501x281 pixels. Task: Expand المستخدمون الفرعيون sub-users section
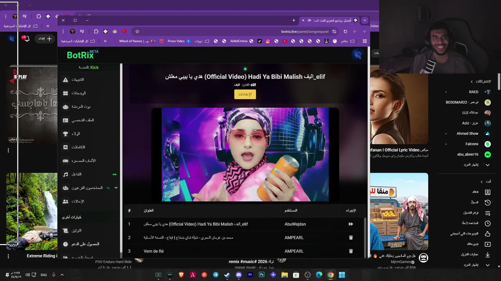pos(116,188)
